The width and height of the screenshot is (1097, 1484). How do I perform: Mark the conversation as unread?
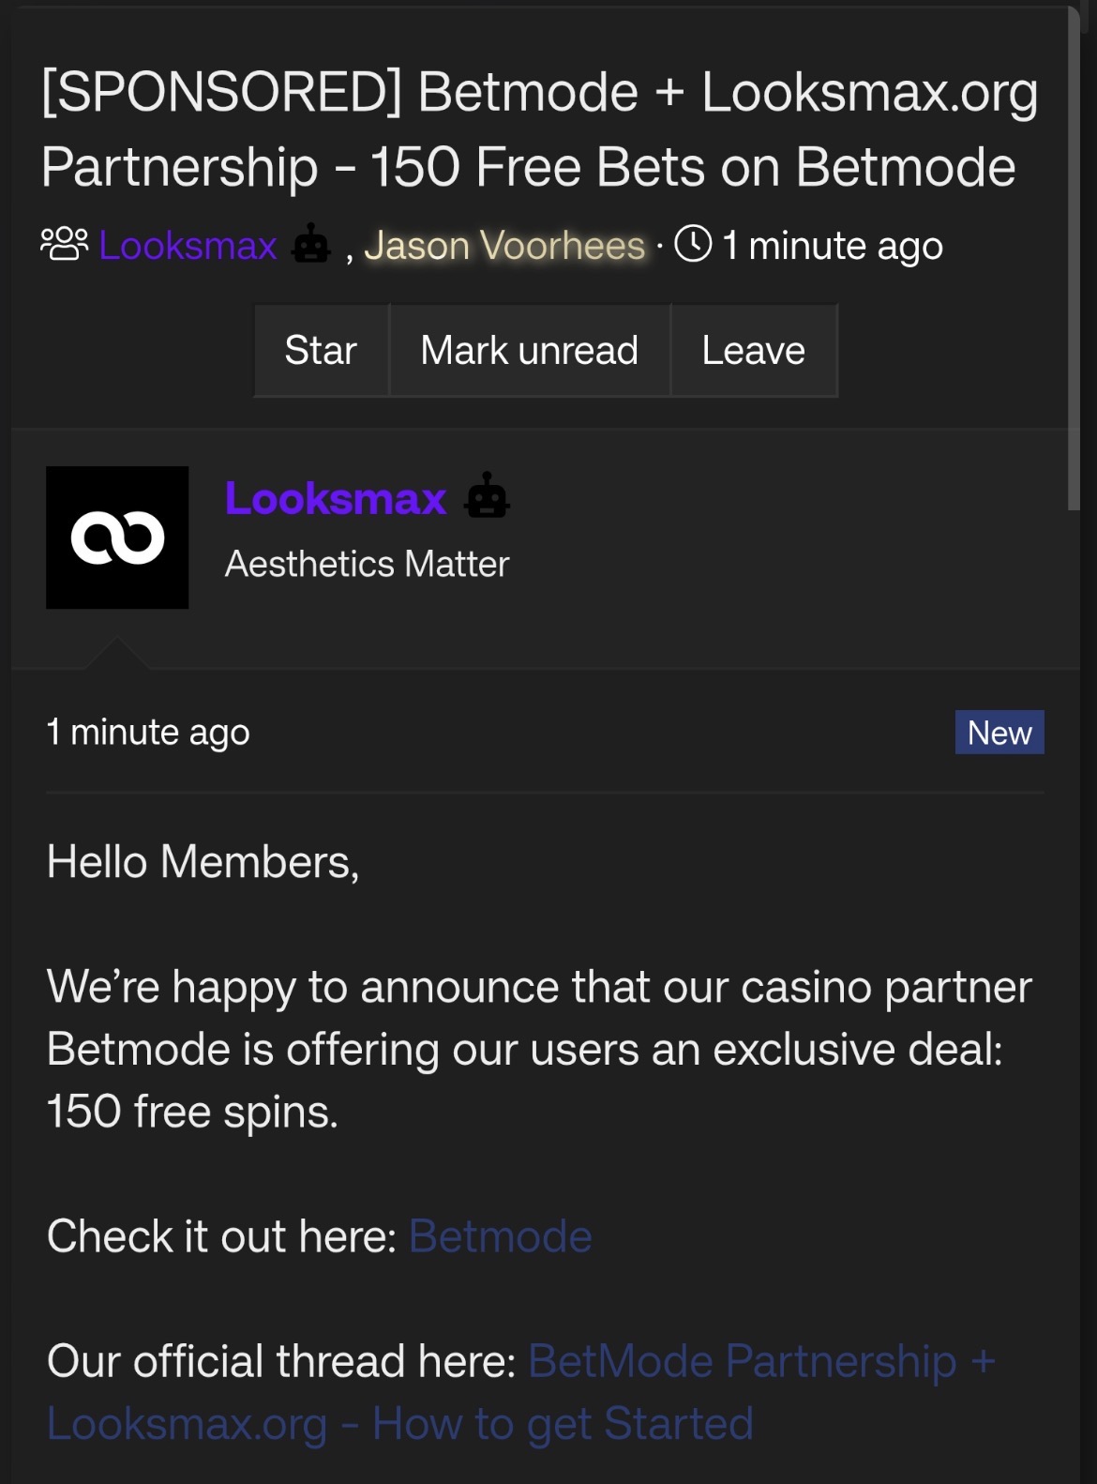click(x=529, y=351)
